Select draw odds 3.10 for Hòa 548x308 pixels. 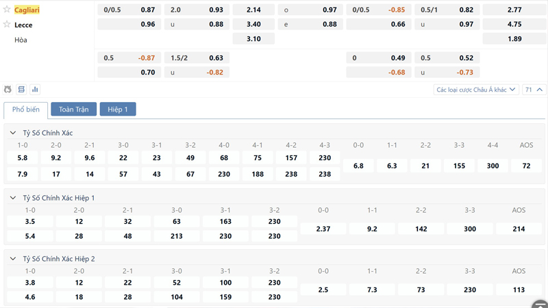pyautogui.click(x=253, y=39)
